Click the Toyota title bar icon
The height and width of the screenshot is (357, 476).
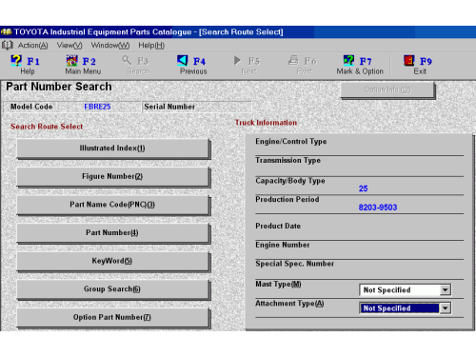(x=6, y=31)
